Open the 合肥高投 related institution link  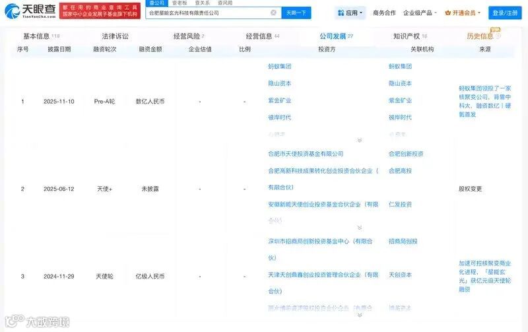400,171
